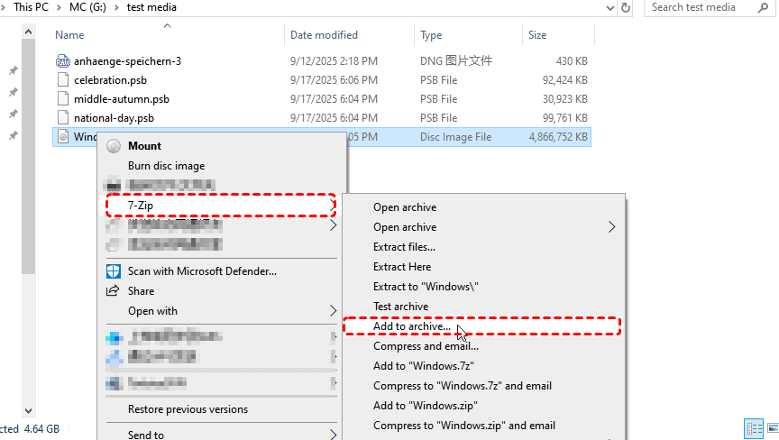The image size is (779, 440).
Task: Click navigation pane scrollbar down arrow
Action: coord(28,410)
